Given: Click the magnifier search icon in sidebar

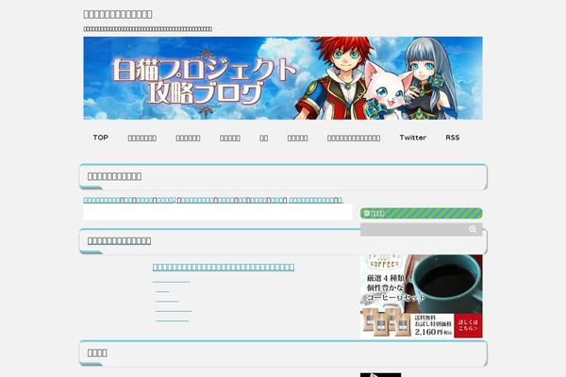Looking at the screenshot, I should (x=473, y=229).
